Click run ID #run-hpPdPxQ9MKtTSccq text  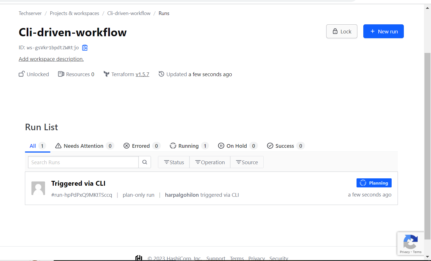tap(82, 195)
